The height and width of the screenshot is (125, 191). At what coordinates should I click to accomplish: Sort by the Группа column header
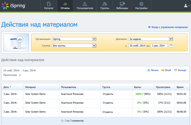coord(116,87)
